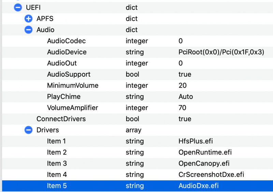The image size is (273, 192).
Task: Click the PlayChime string type cell
Action: [x=134, y=97]
